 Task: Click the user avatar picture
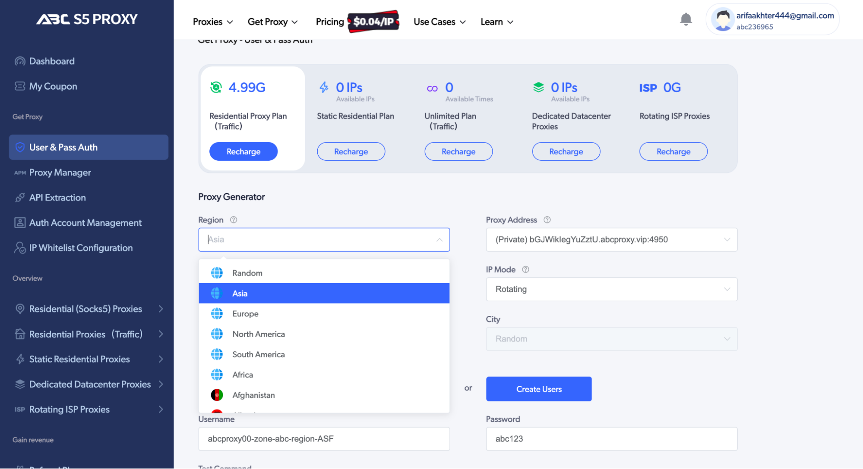722,19
